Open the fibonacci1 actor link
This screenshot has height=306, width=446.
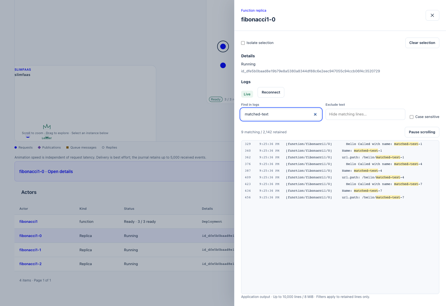(x=28, y=222)
